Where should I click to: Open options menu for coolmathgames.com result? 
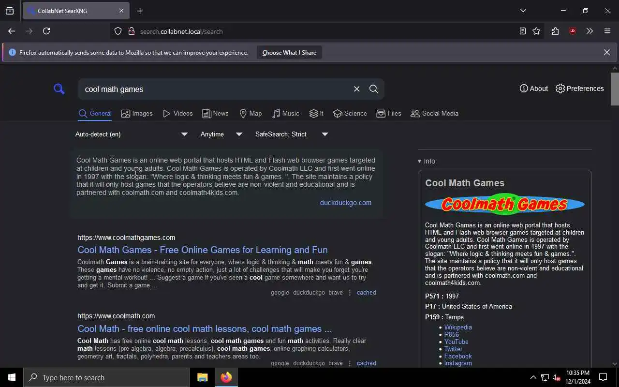tap(350, 293)
